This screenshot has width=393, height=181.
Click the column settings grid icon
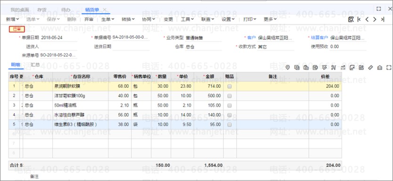tap(361, 67)
